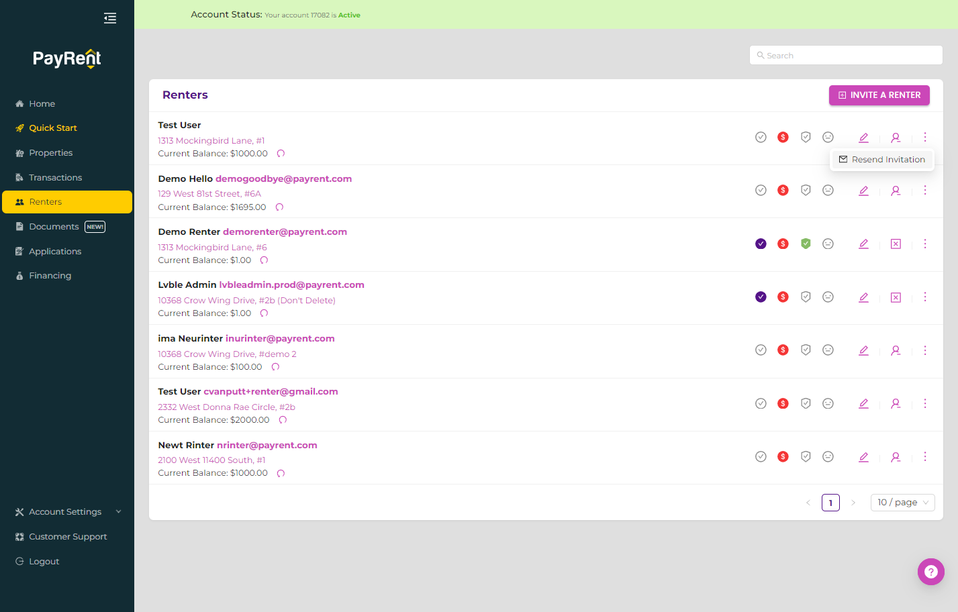
Task: Click person icon in Test User 1313 Mockingbird row
Action: point(896,138)
